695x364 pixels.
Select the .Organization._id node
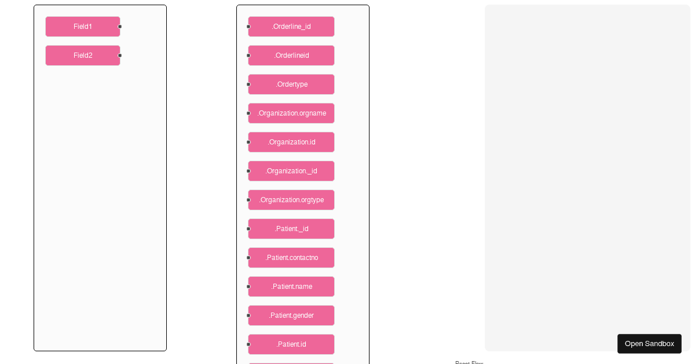pyautogui.click(x=291, y=171)
